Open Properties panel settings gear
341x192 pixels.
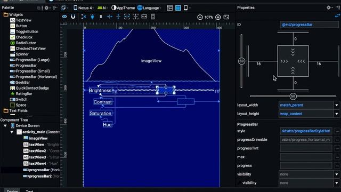(329, 8)
